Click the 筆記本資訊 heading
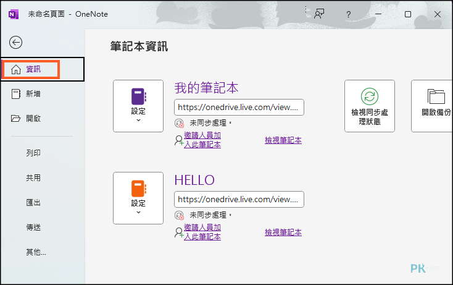This screenshot has height=285, width=453. pos(139,46)
